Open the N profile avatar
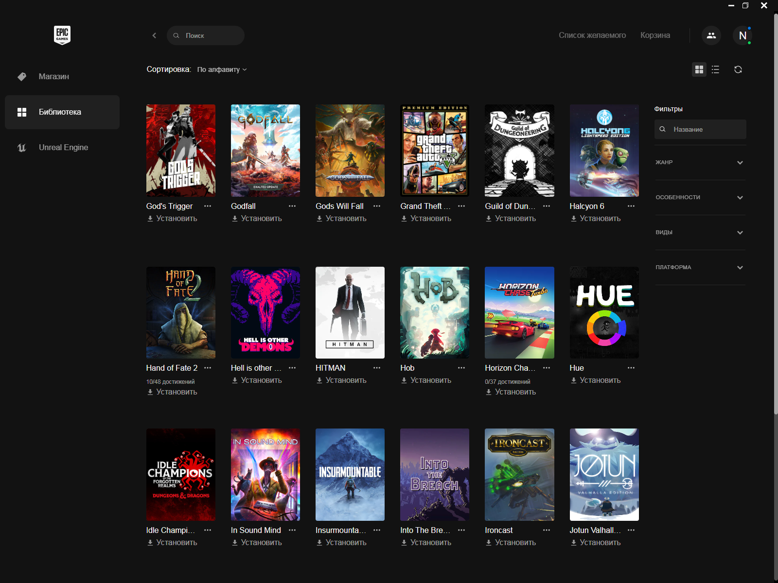778x583 pixels. 743,35
